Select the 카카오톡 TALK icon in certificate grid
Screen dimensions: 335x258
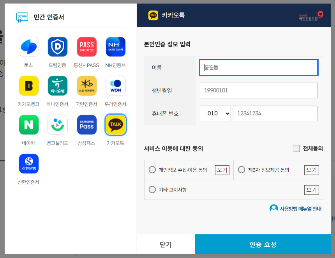[x=116, y=125]
